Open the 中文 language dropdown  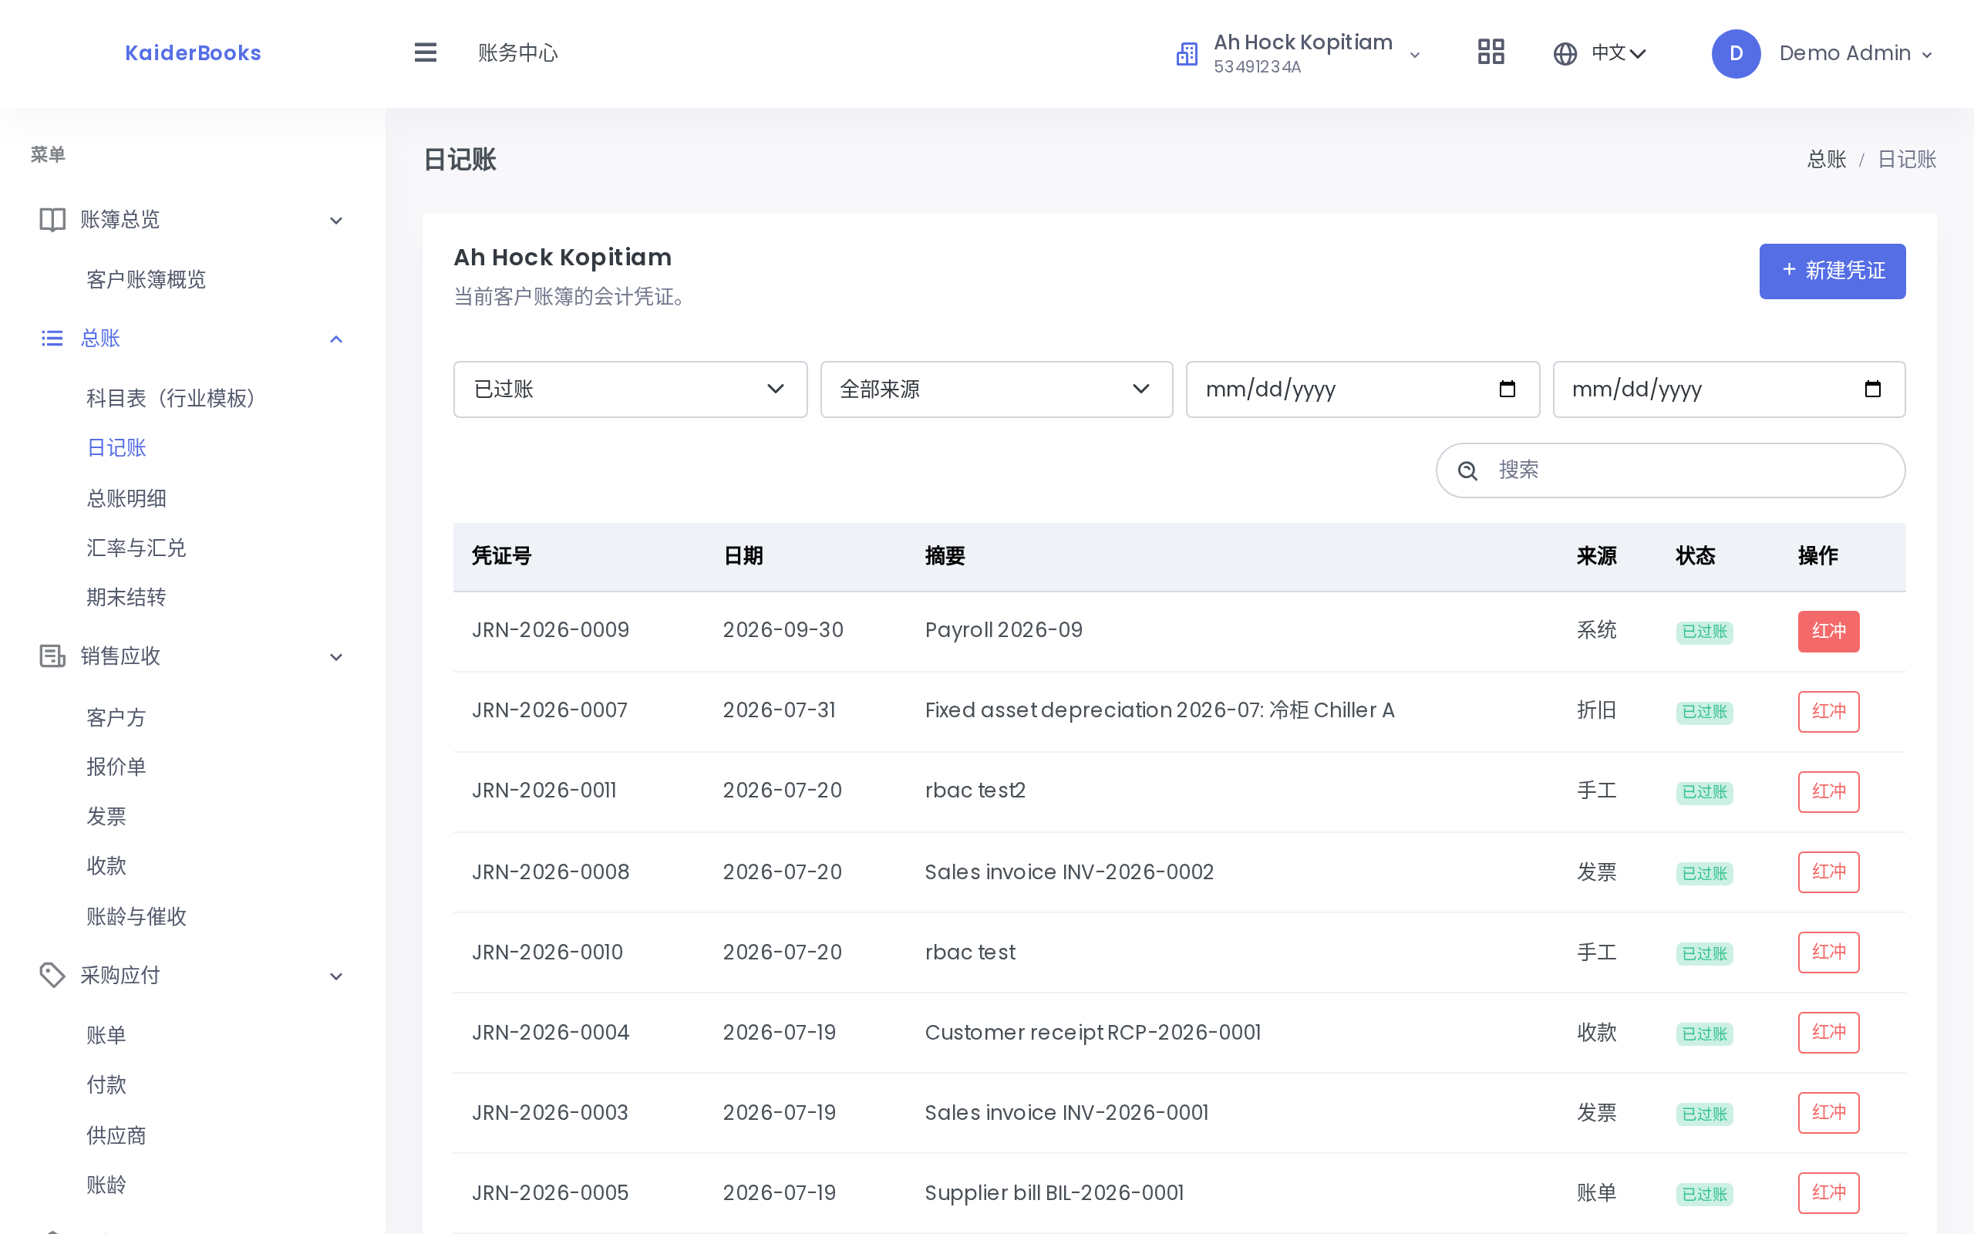(1601, 54)
